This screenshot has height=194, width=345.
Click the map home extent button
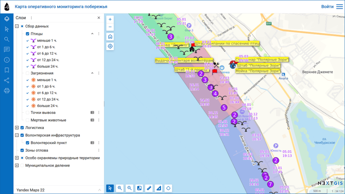coord(110,37)
